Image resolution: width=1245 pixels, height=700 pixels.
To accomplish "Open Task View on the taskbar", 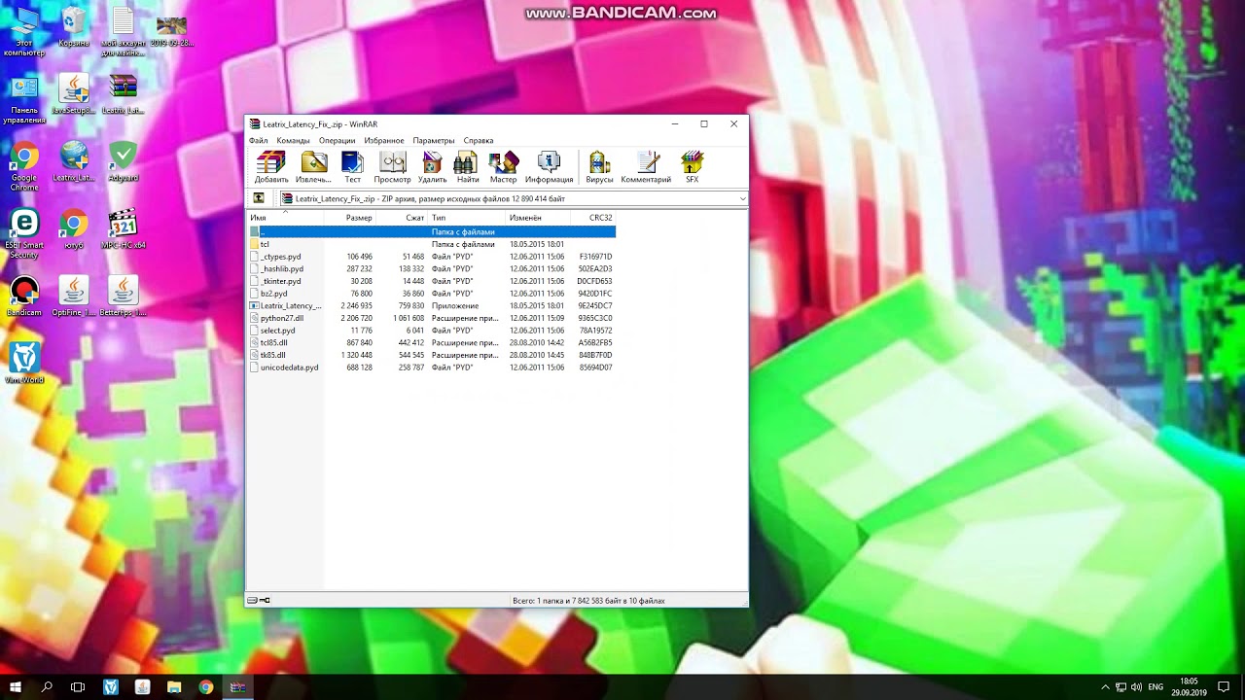I will click(x=78, y=687).
